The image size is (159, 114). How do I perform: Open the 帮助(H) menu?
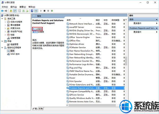point(32,7)
